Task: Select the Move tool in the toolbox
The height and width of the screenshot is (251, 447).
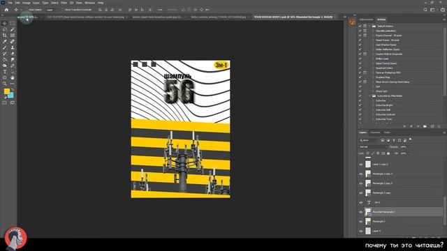Action: (x=5, y=23)
